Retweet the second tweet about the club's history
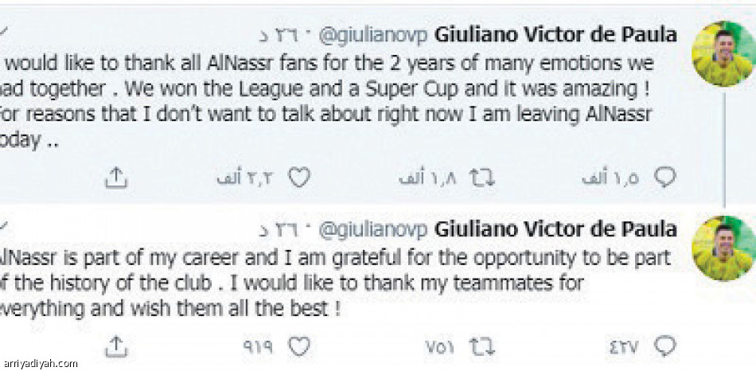The height and width of the screenshot is (371, 756). pos(481,346)
